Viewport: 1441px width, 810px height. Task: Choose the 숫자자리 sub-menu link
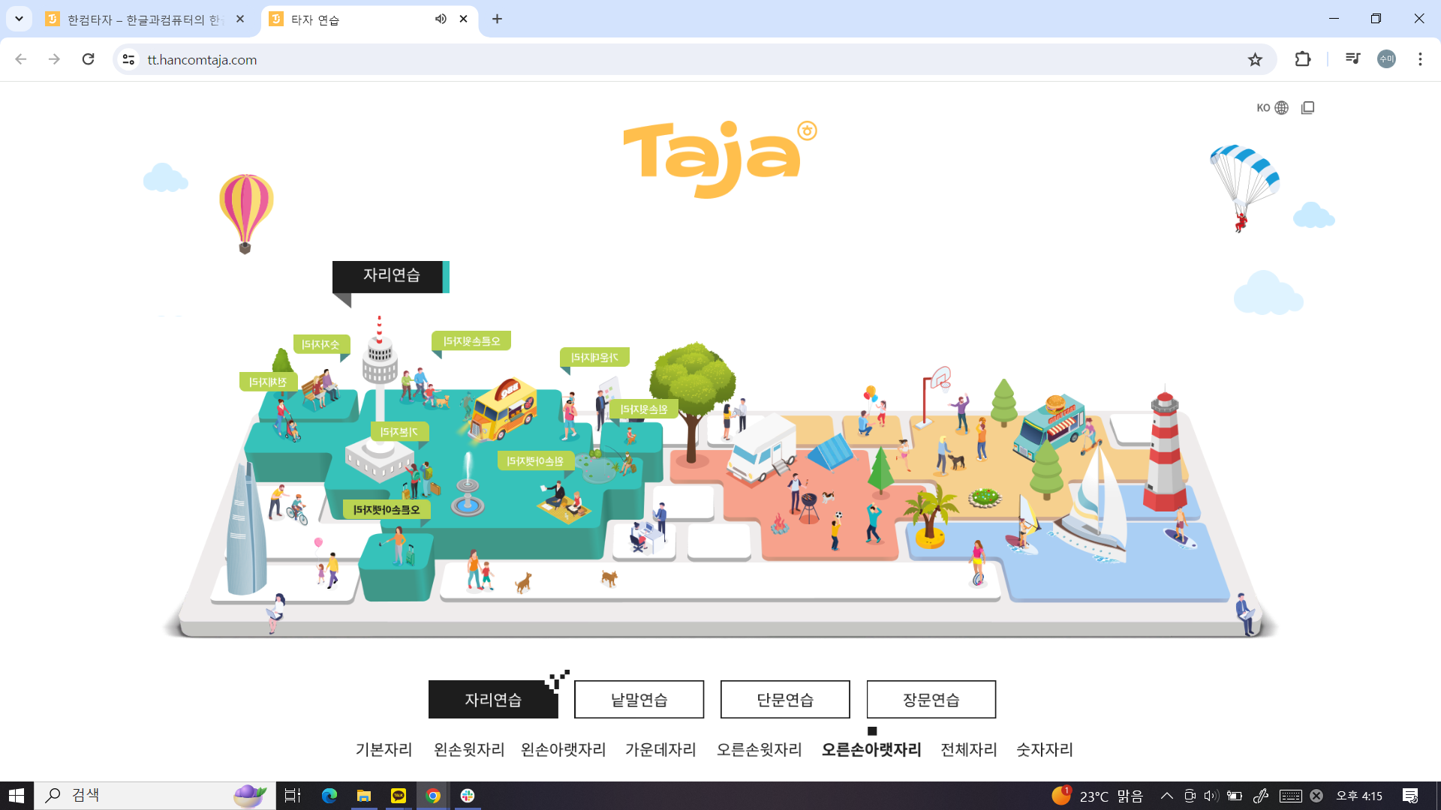click(1044, 749)
